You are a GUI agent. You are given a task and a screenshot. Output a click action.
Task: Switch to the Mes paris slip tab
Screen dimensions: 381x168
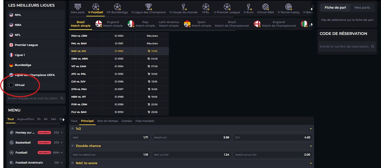click(x=362, y=7)
